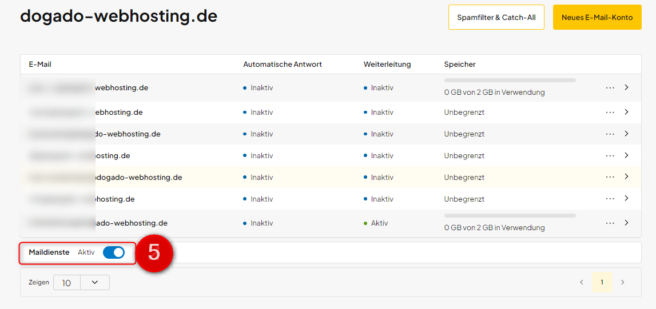656x309 pixels.
Task: Click "ado-webhosting.de" email address in Aktiv row
Action: click(132, 223)
